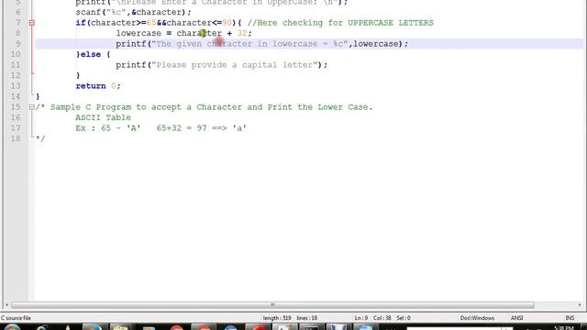Viewport: 587px width, 330px height.
Task: Click "printf" on line 11
Action: (131, 65)
